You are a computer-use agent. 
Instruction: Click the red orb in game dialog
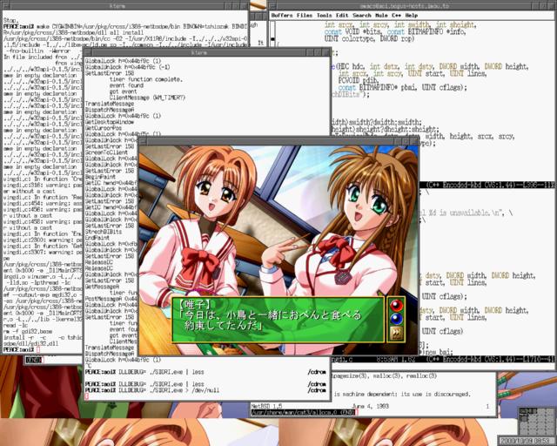[396, 305]
